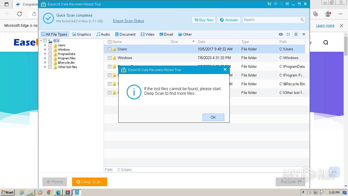Click the info icon in the dialog

[x=134, y=92]
